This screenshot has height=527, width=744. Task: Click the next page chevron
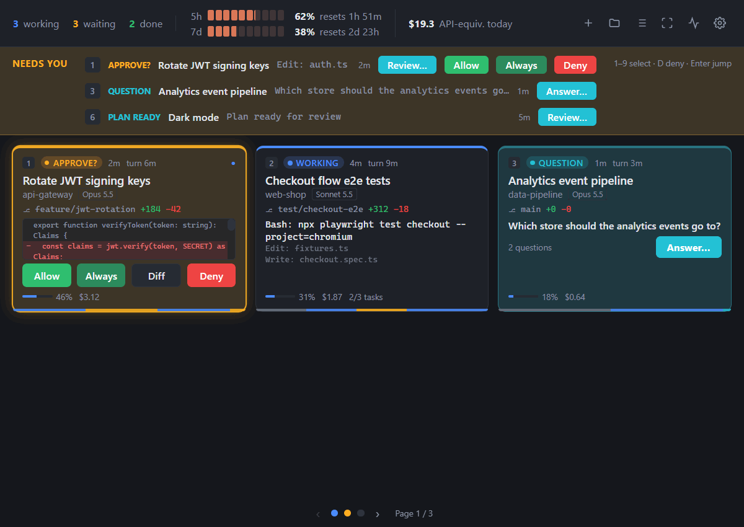coord(377,514)
